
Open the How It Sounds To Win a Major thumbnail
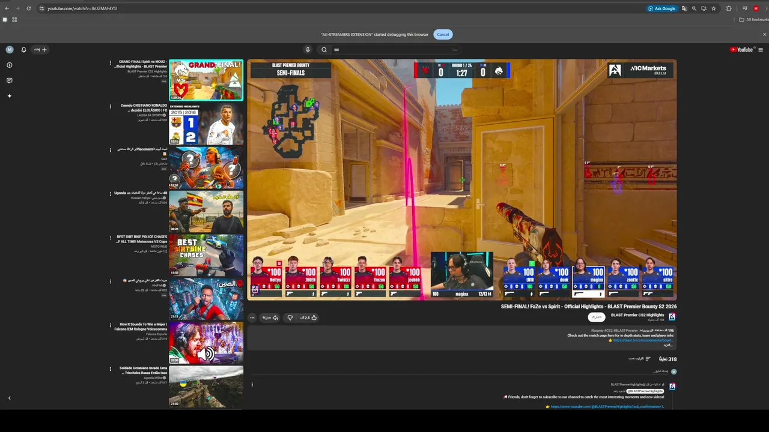206,343
